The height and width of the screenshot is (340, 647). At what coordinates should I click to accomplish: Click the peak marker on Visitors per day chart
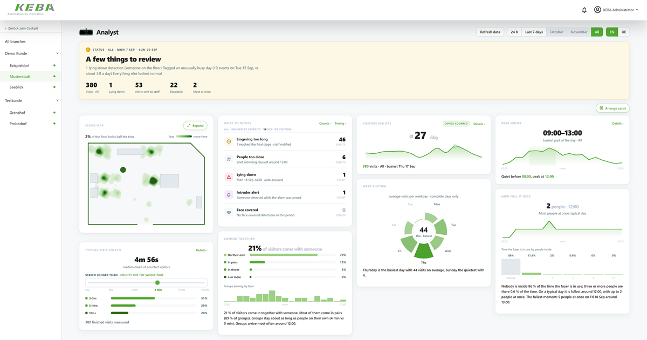pos(455,146)
